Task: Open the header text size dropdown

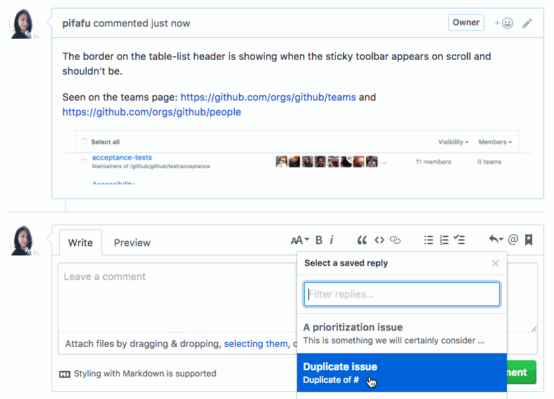Action: pyautogui.click(x=300, y=240)
